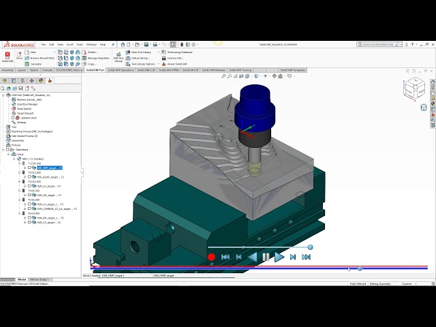Jump to simulation end with fast-forward button
The image size is (436, 327).
click(306, 258)
